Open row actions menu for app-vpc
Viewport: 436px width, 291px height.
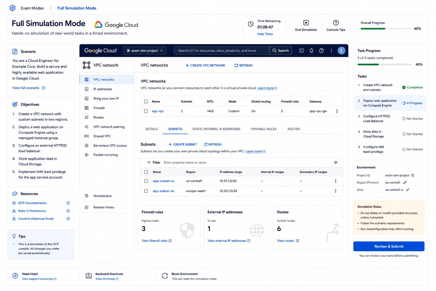337,111
